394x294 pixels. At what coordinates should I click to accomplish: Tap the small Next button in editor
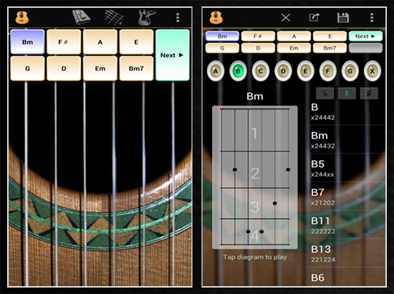(x=365, y=36)
